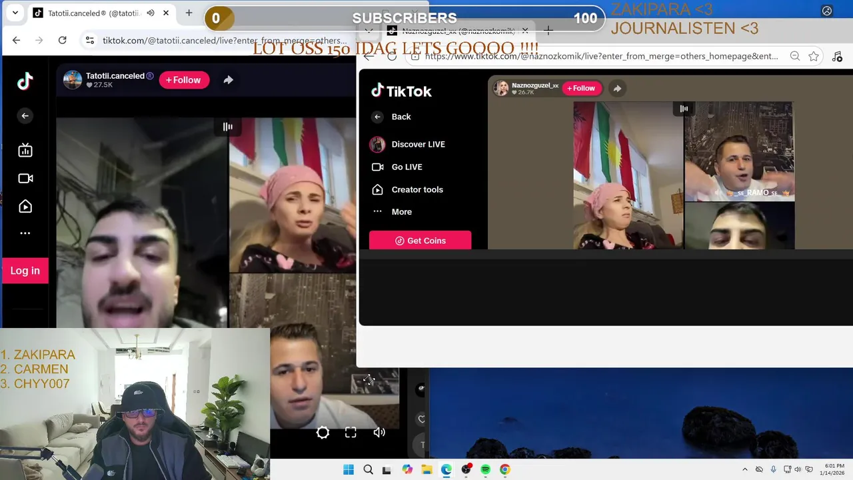Switch to Microsoft Edge on the taskbar

(x=446, y=469)
